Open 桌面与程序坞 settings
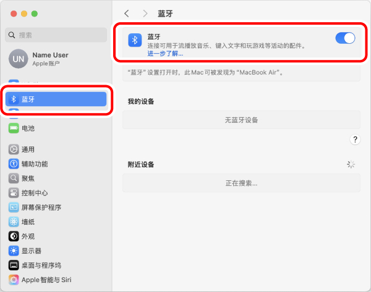 (x=41, y=265)
